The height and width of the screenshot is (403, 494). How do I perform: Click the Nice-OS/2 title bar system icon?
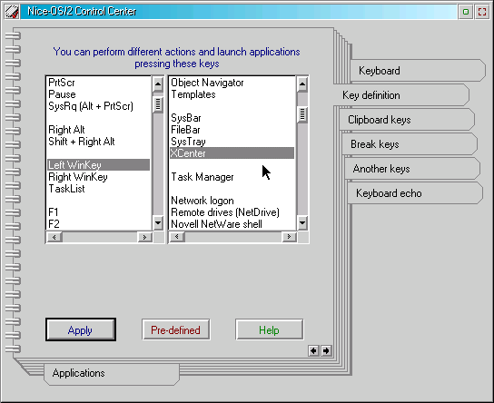coord(12,12)
